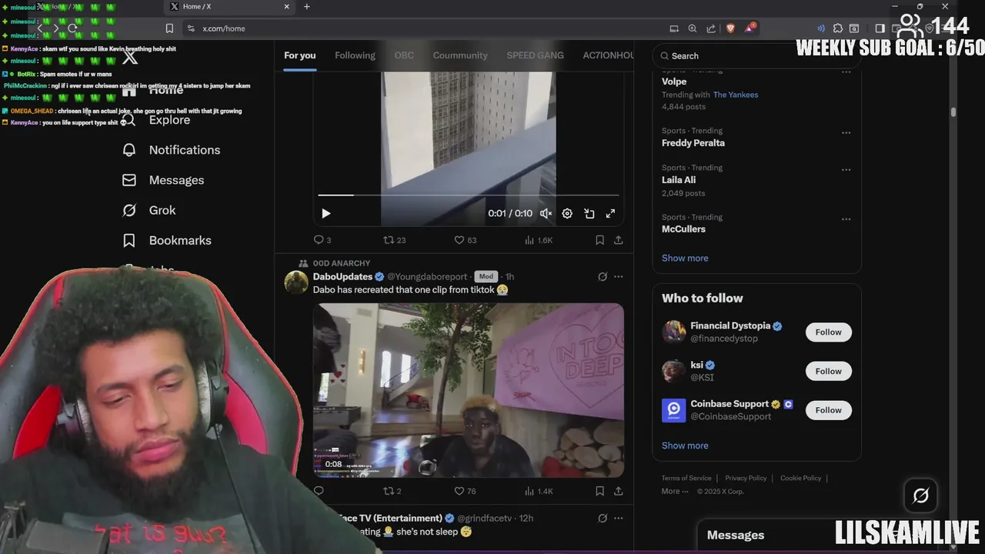The image size is (985, 554).
Task: Expand the footer More menu
Action: [675, 491]
